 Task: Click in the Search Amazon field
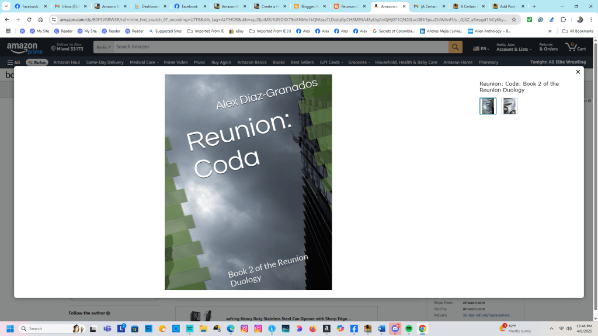[280, 47]
